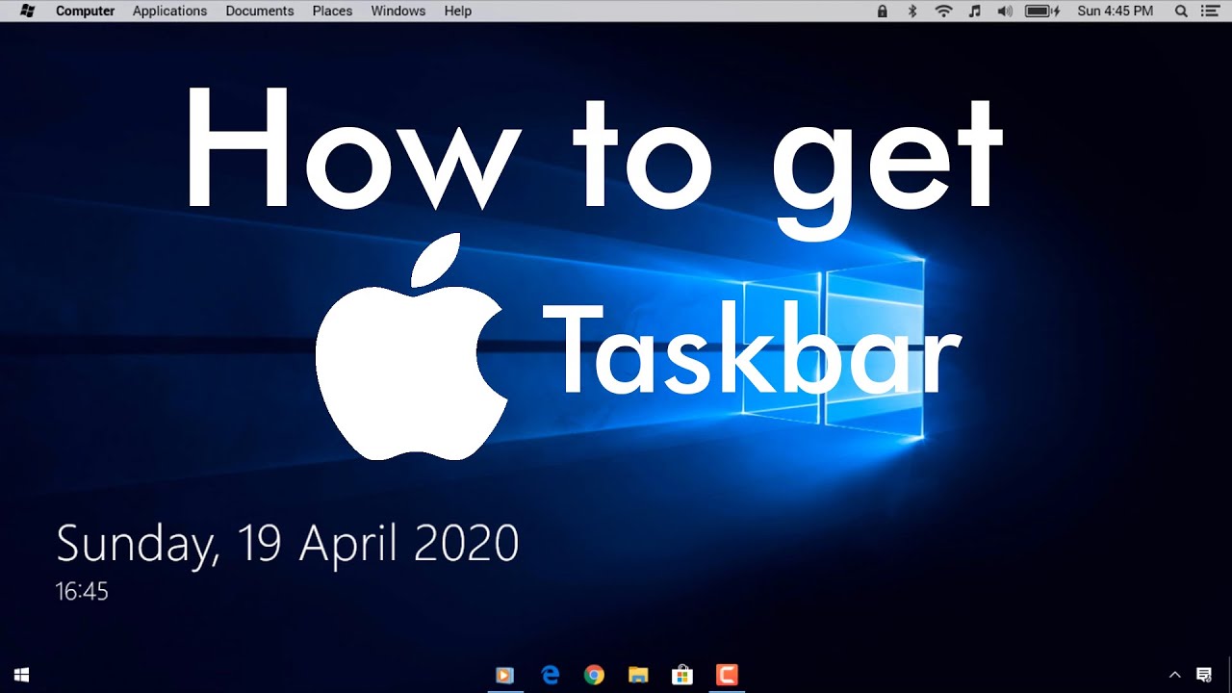Click the Bluetooth icon
Image resolution: width=1232 pixels, height=693 pixels.
912,12
